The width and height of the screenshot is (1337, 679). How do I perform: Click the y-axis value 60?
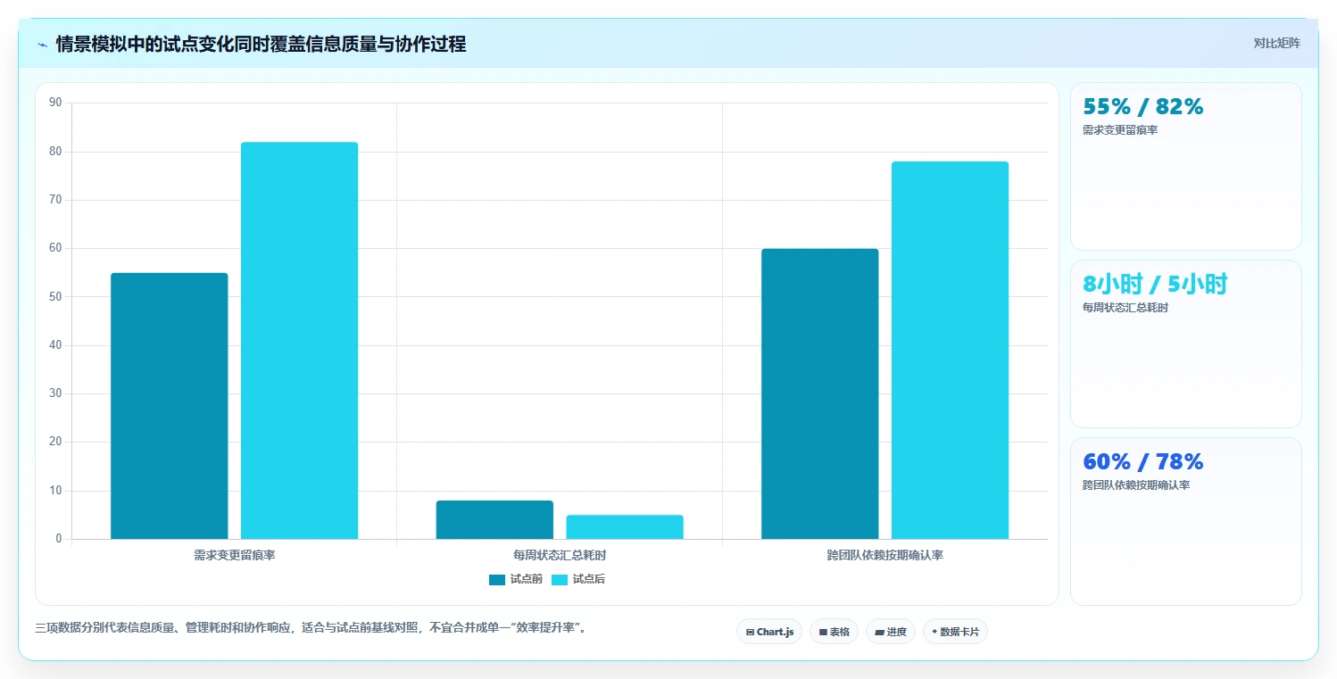(x=55, y=248)
